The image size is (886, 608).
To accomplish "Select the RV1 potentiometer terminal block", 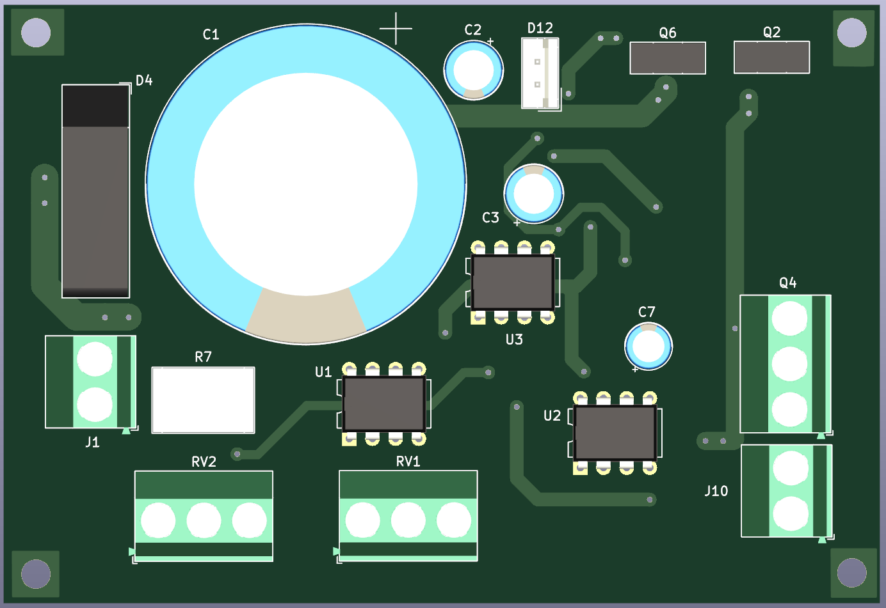I will (408, 517).
